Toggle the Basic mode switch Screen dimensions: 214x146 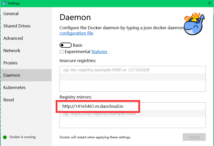pos(65,45)
